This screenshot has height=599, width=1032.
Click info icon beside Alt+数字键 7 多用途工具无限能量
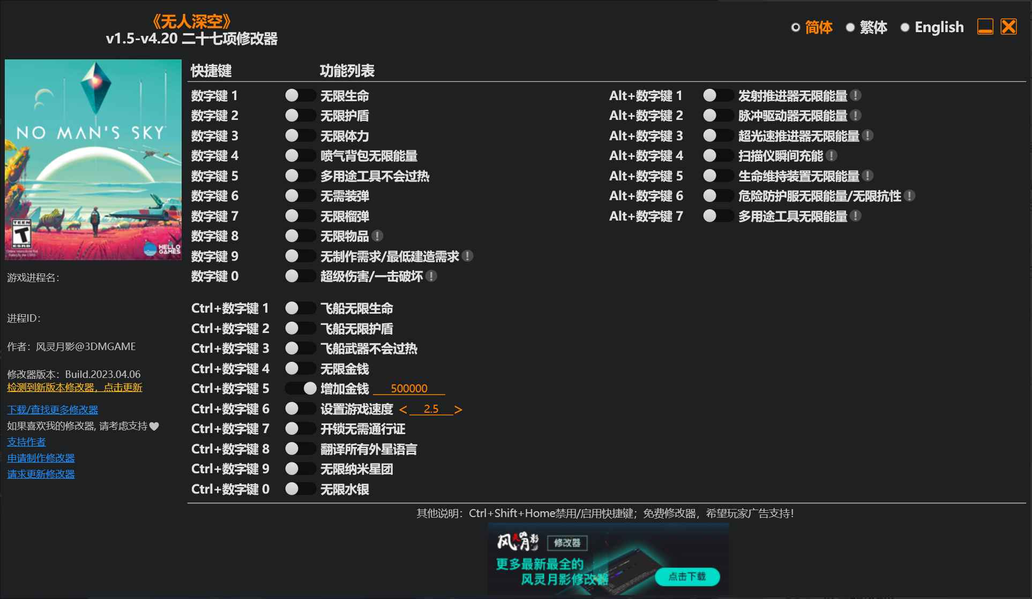click(x=856, y=216)
